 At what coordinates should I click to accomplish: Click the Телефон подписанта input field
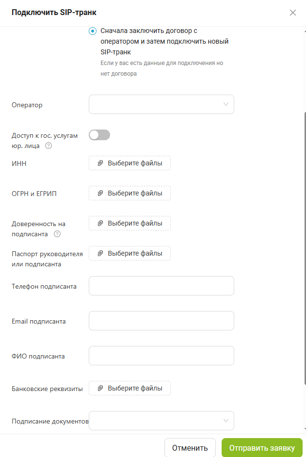161,286
